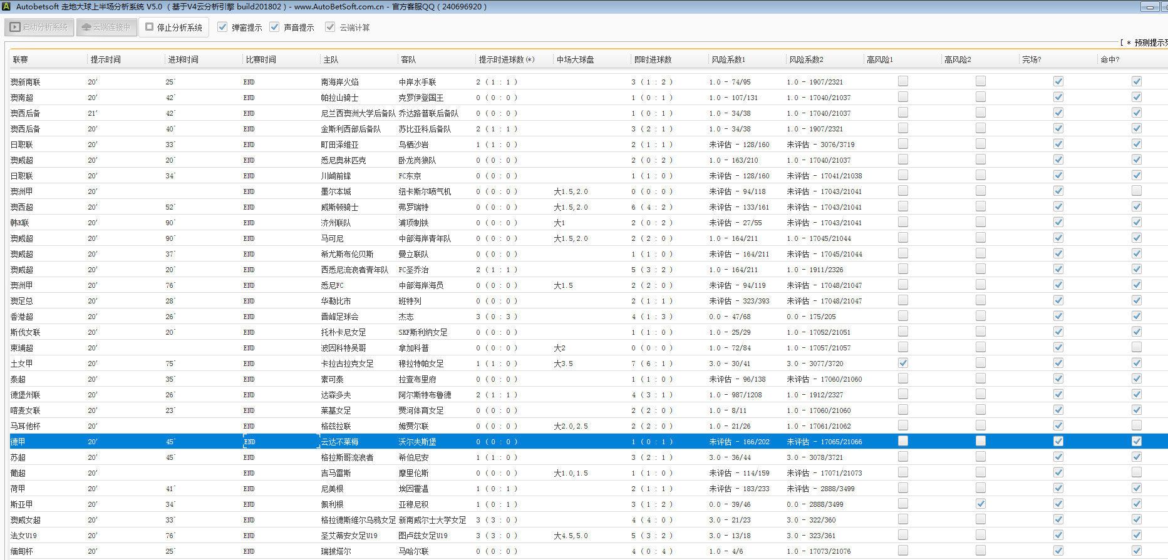Viewport: 1168px width, 560px height.
Task: Select the 川崎前锋 match row
Action: (336, 176)
